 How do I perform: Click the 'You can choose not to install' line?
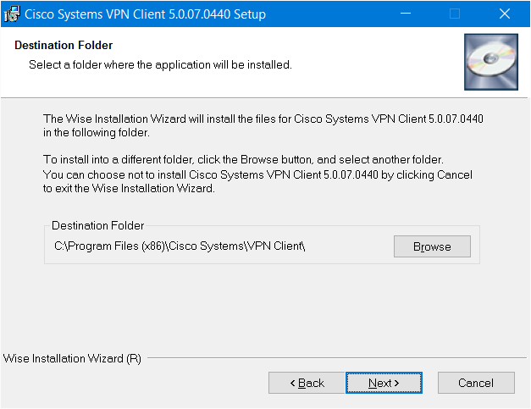point(257,174)
